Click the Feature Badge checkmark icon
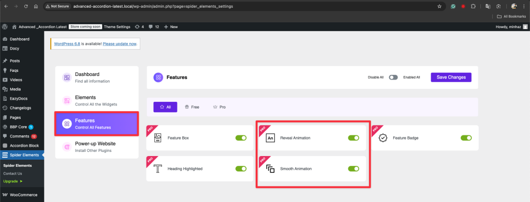 click(383, 138)
